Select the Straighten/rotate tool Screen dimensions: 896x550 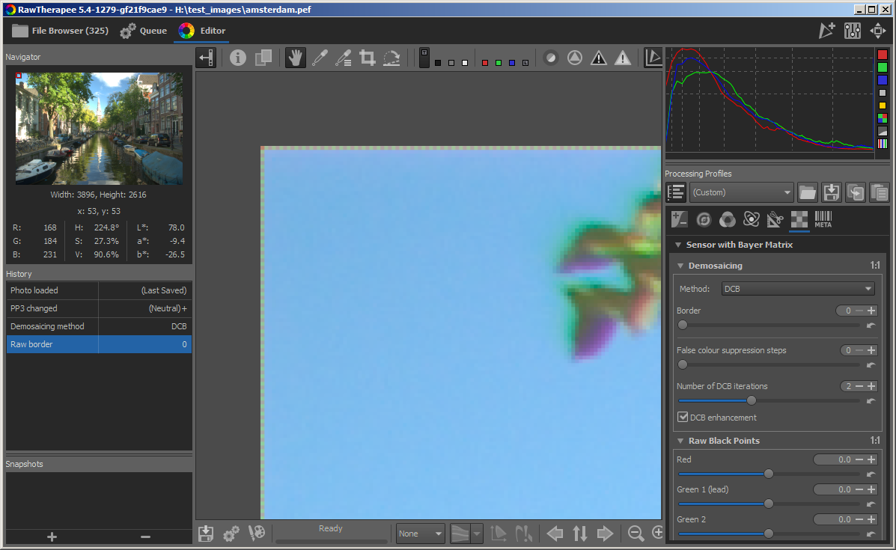[391, 58]
